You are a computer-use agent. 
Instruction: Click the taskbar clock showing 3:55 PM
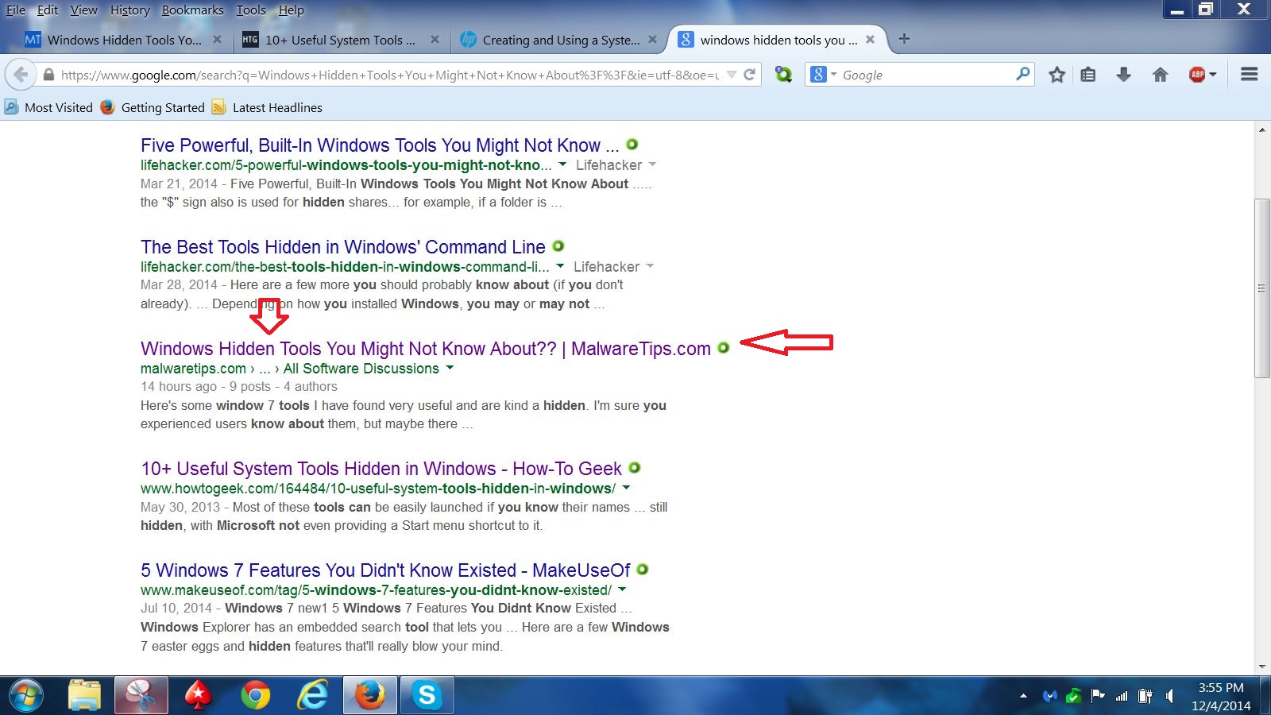click(1221, 696)
